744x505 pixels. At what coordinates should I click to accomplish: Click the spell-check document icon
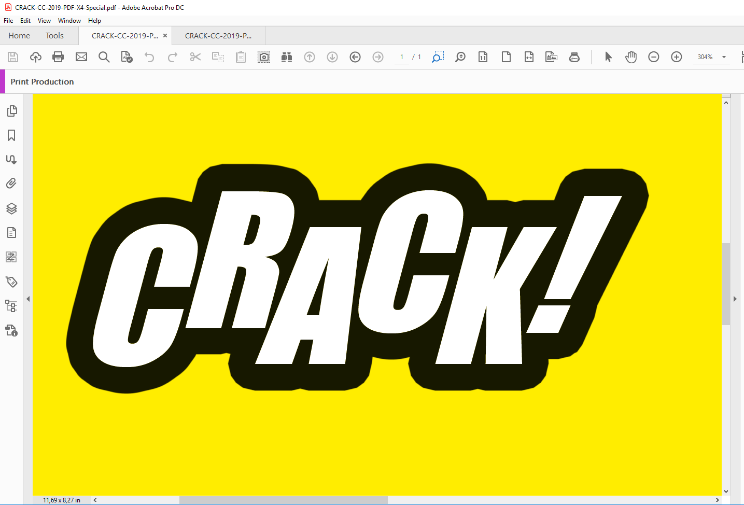(127, 57)
